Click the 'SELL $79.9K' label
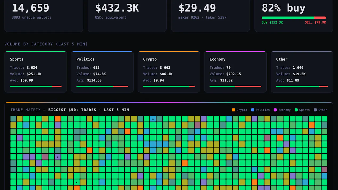This screenshot has width=338, height=190. 315,23
